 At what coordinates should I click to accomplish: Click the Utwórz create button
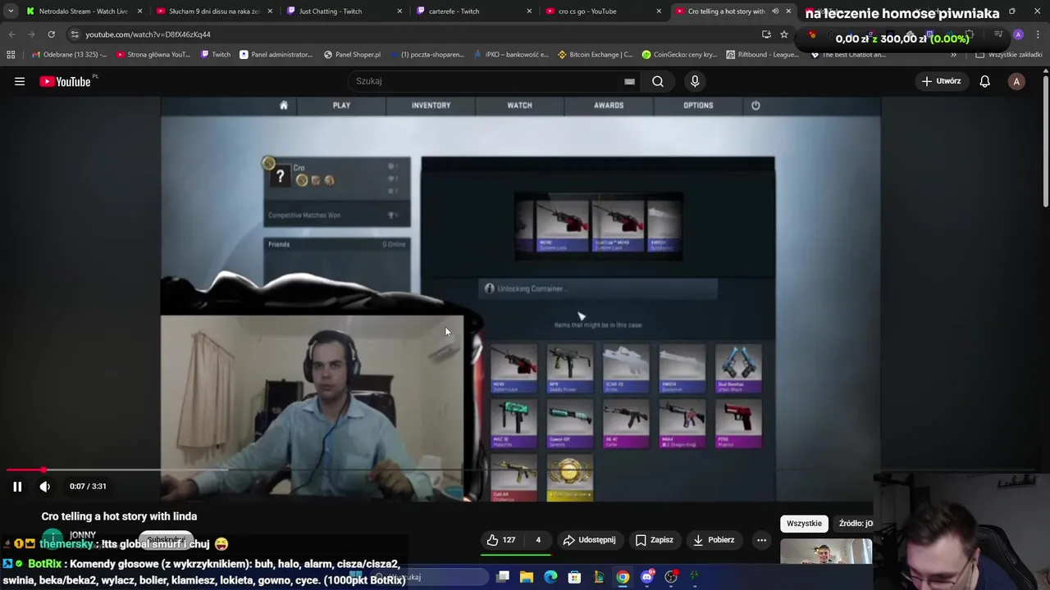(x=941, y=81)
